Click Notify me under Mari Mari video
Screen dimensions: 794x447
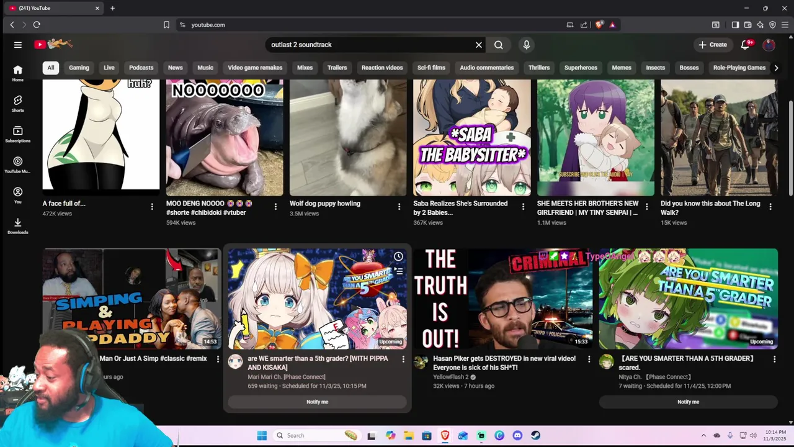coord(317,402)
